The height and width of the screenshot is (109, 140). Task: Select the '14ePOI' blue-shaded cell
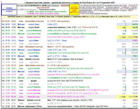[x=135, y=24]
